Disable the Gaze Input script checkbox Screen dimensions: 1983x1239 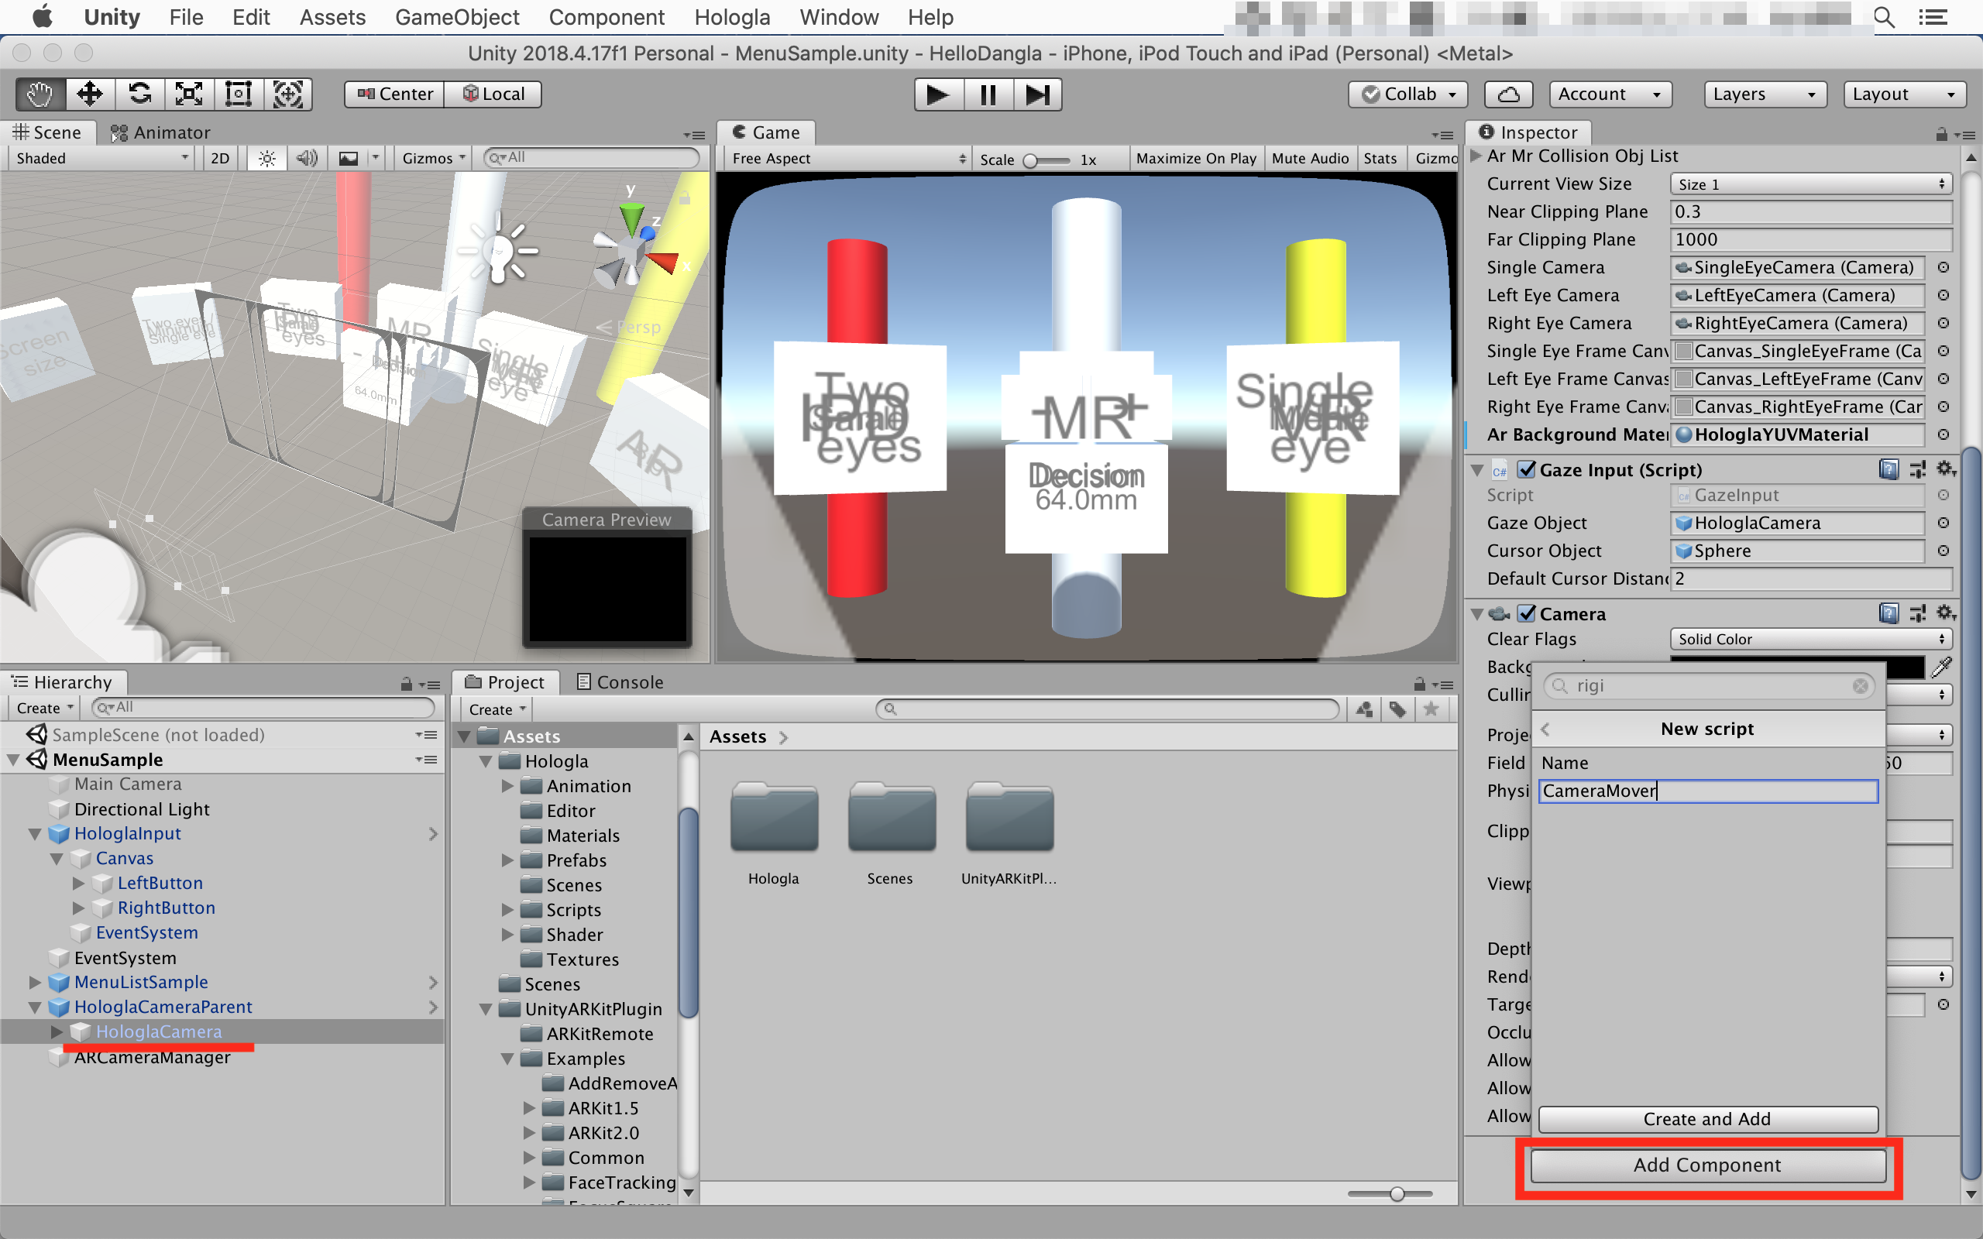(x=1526, y=469)
